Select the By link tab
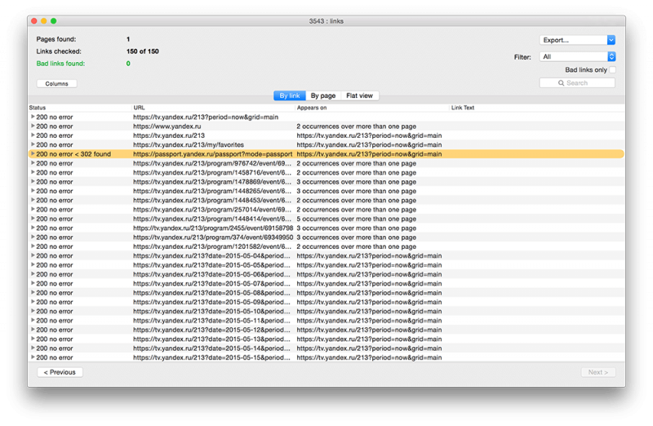Image resolution: width=653 pixels, height=426 pixels. [290, 96]
